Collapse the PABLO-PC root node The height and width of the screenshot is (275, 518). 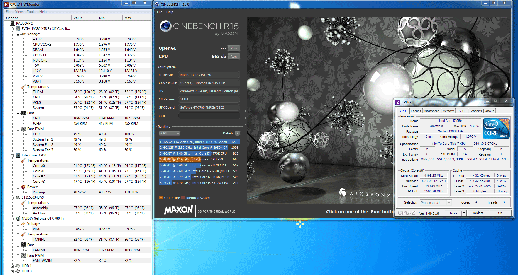[x=7, y=24]
